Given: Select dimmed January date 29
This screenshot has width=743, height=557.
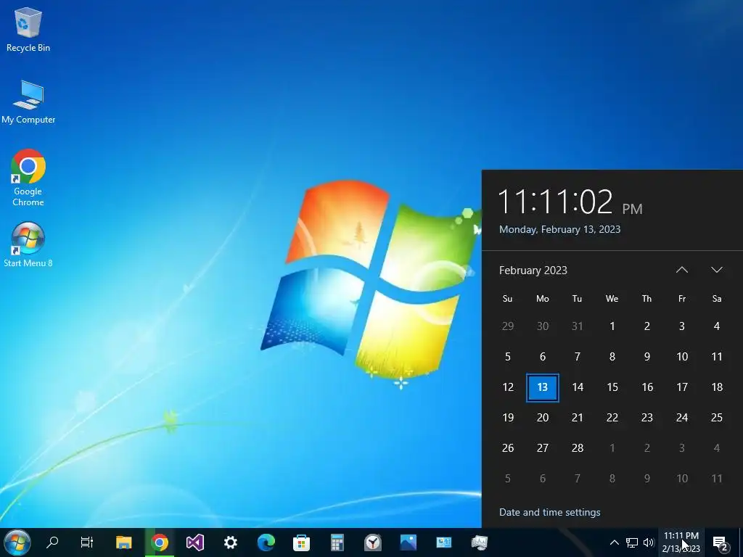Looking at the screenshot, I should pos(508,326).
